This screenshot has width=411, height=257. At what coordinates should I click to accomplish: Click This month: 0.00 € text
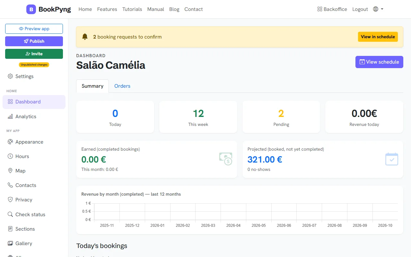(x=100, y=169)
